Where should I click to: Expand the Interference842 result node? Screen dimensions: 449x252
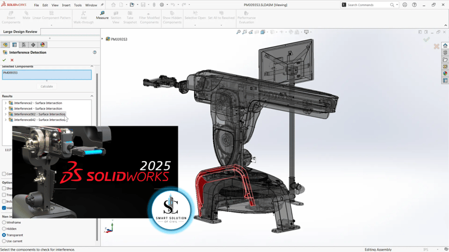[5, 120]
